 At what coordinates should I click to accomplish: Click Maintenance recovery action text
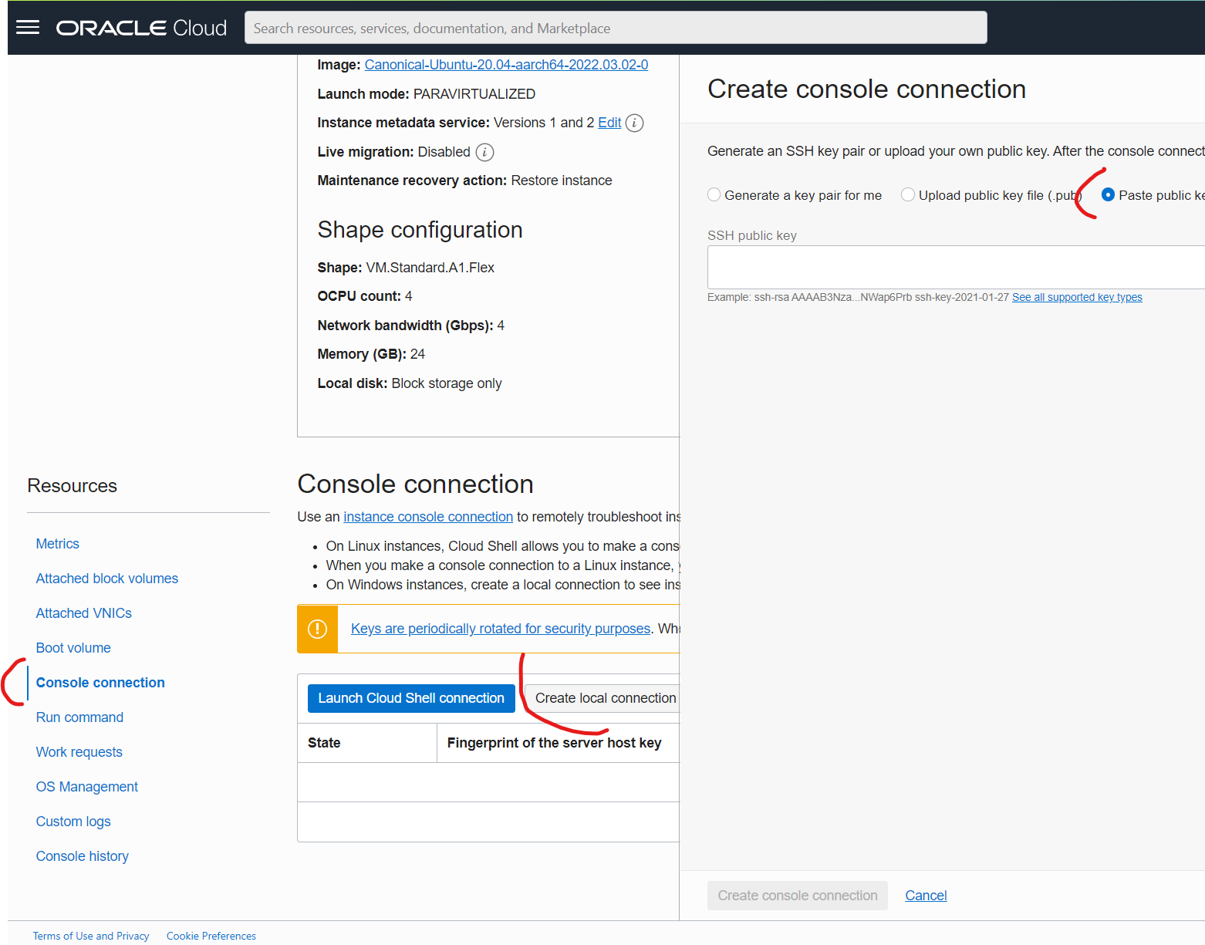point(464,181)
